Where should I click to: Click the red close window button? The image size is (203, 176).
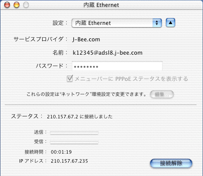tap(7, 5)
